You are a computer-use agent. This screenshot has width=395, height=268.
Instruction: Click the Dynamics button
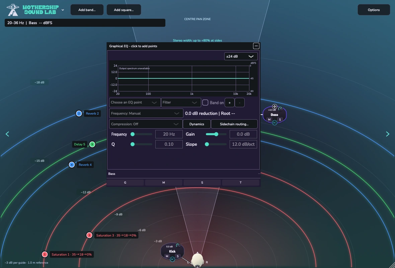coord(197,124)
